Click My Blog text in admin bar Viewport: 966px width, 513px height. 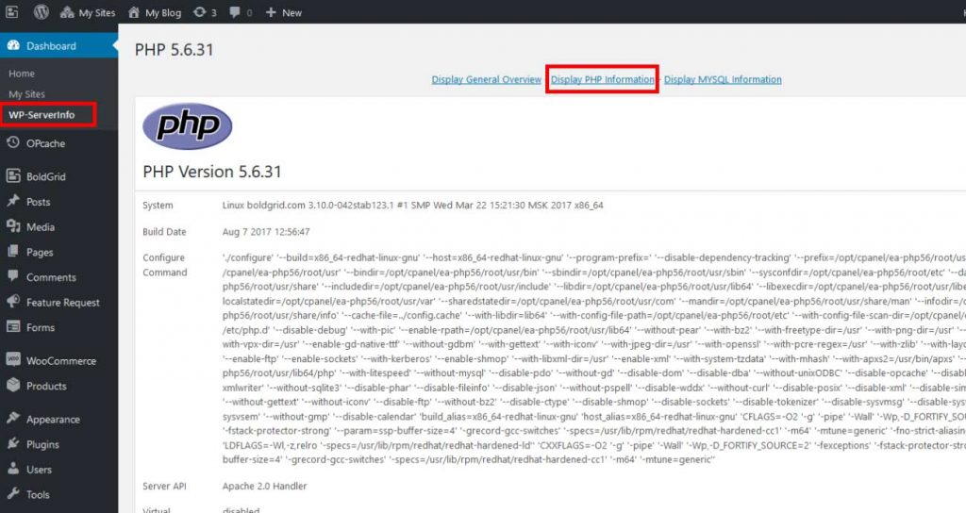tap(163, 13)
